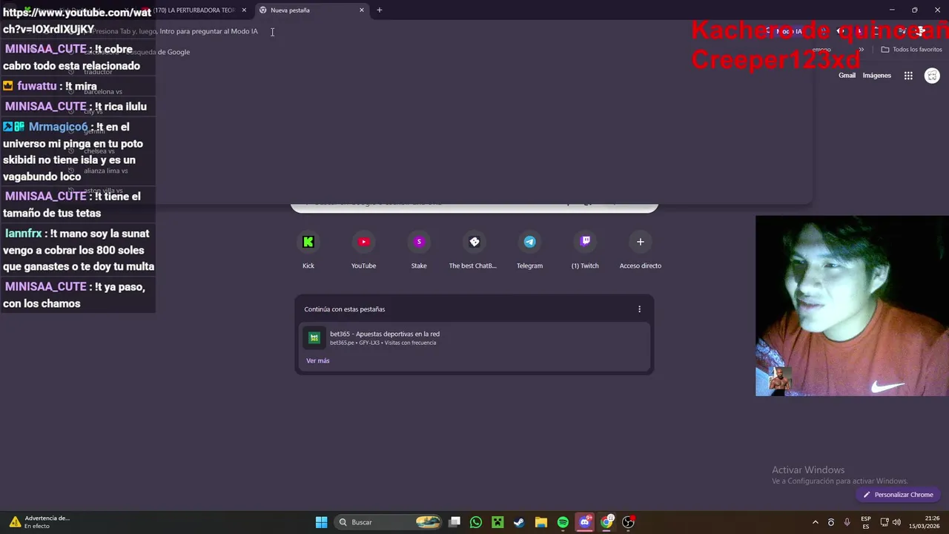Open the Google account avatar
Viewport: 949px width, 534px height.
click(932, 76)
